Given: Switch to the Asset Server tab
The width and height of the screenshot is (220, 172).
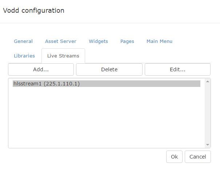Looking at the screenshot, I should pos(61,41).
